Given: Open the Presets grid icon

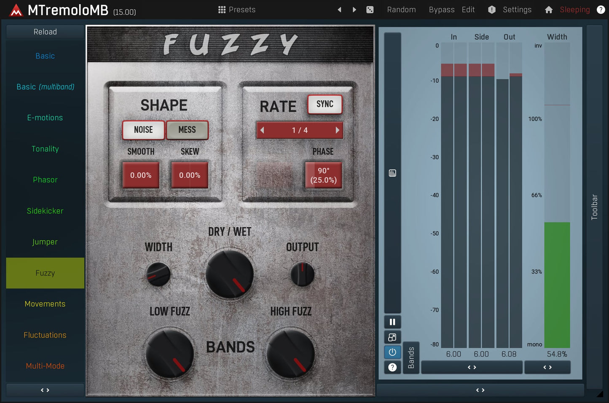Looking at the screenshot, I should click(222, 10).
